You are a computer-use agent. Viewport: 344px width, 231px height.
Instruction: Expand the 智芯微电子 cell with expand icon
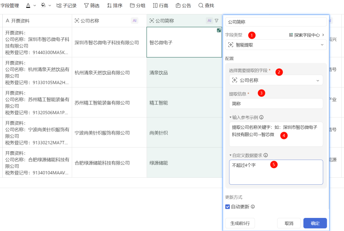click(219, 30)
